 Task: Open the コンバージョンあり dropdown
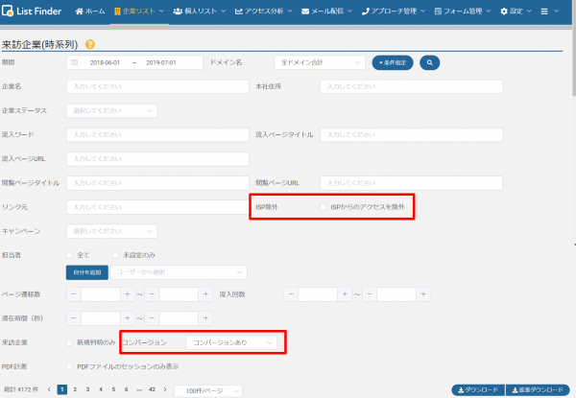234,341
